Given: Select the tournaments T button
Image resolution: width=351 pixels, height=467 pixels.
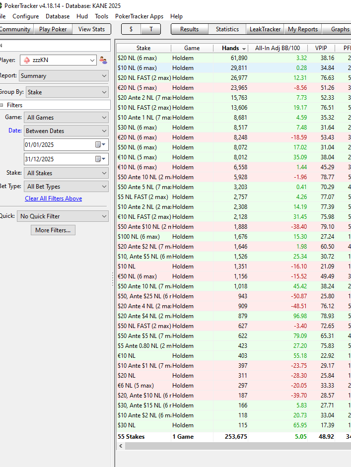Looking at the screenshot, I should point(151,29).
